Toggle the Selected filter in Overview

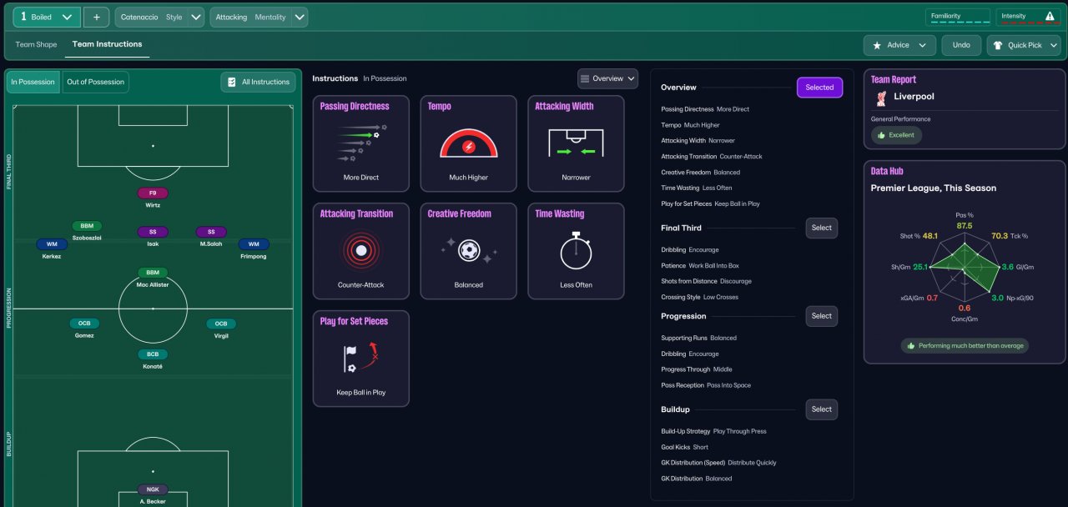pyautogui.click(x=819, y=88)
